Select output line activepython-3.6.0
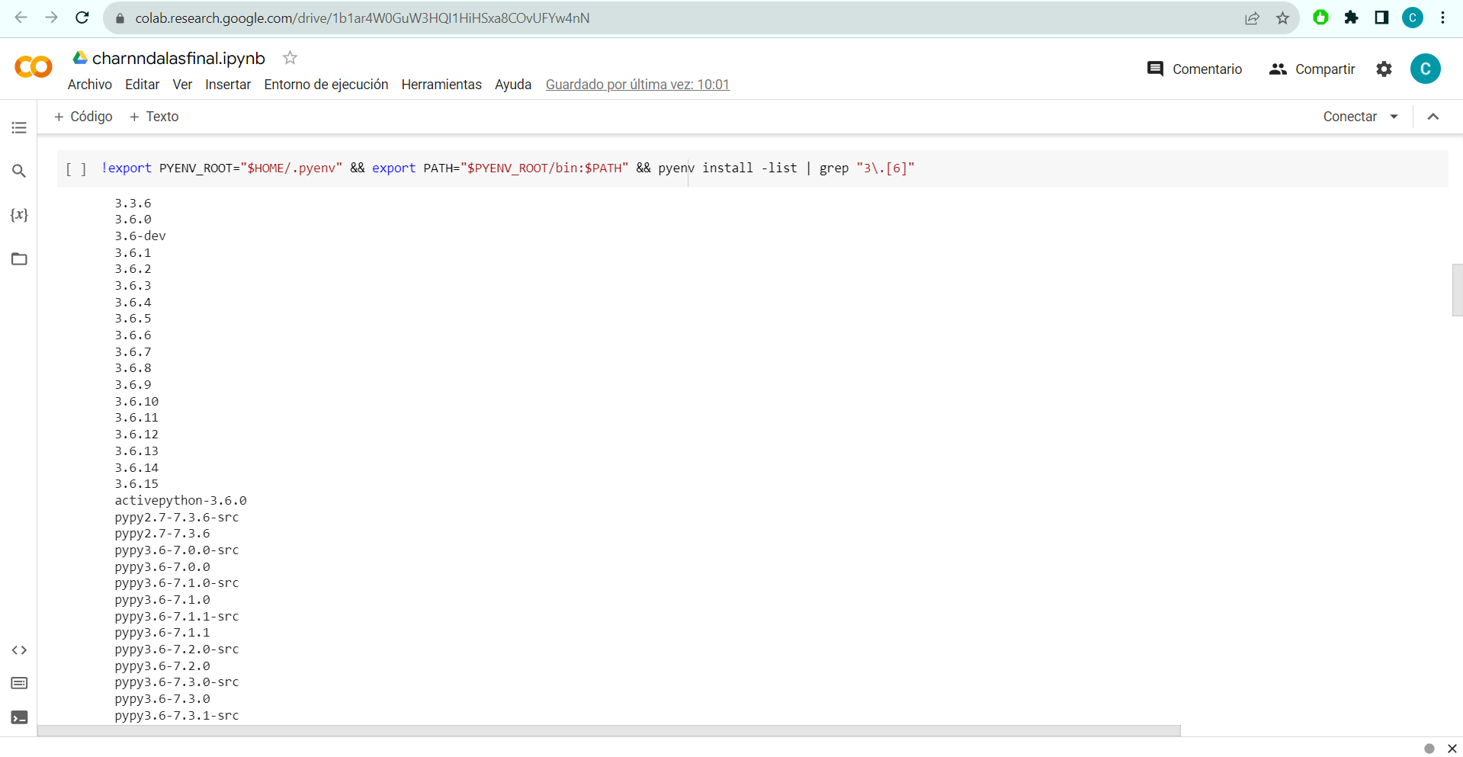Screen dimensions: 1463x757 pos(181,501)
